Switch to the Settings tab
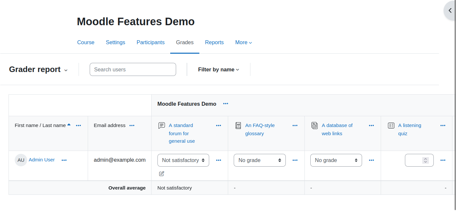 pos(116,42)
